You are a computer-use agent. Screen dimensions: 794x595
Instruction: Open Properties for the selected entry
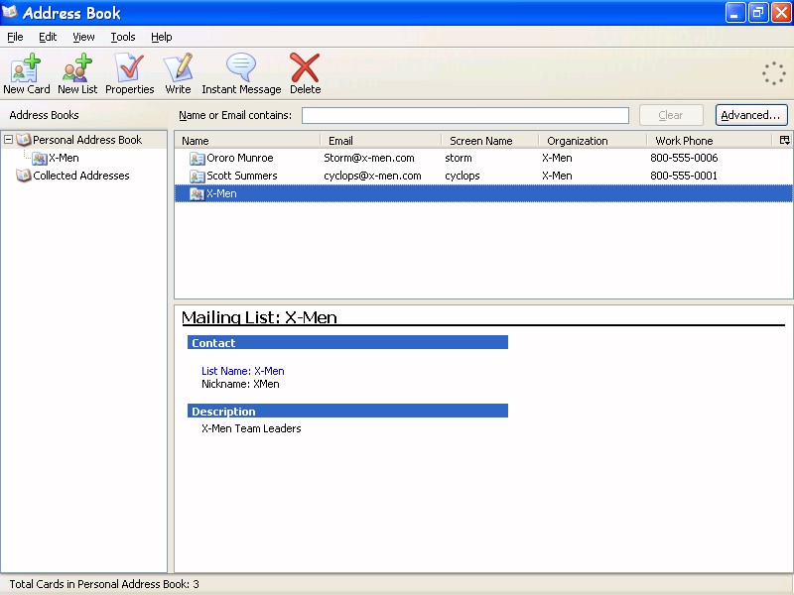pos(130,73)
